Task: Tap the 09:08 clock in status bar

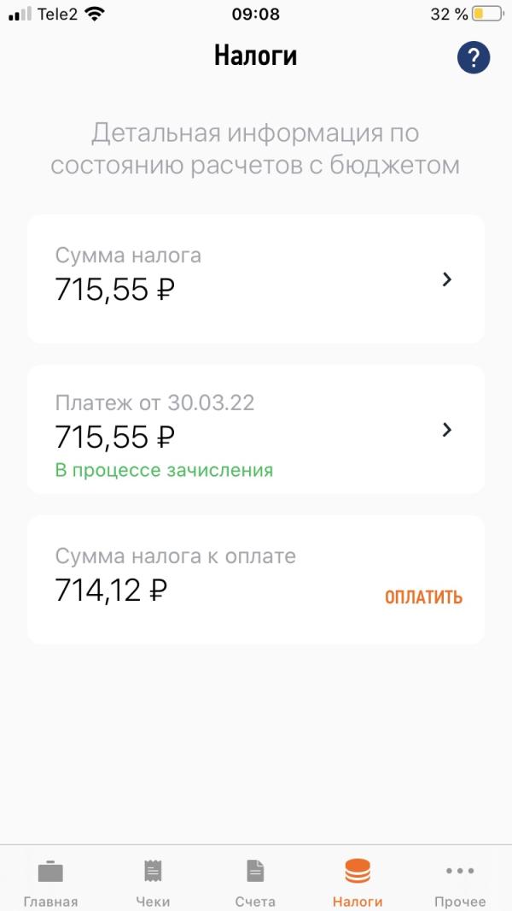Action: point(256,14)
